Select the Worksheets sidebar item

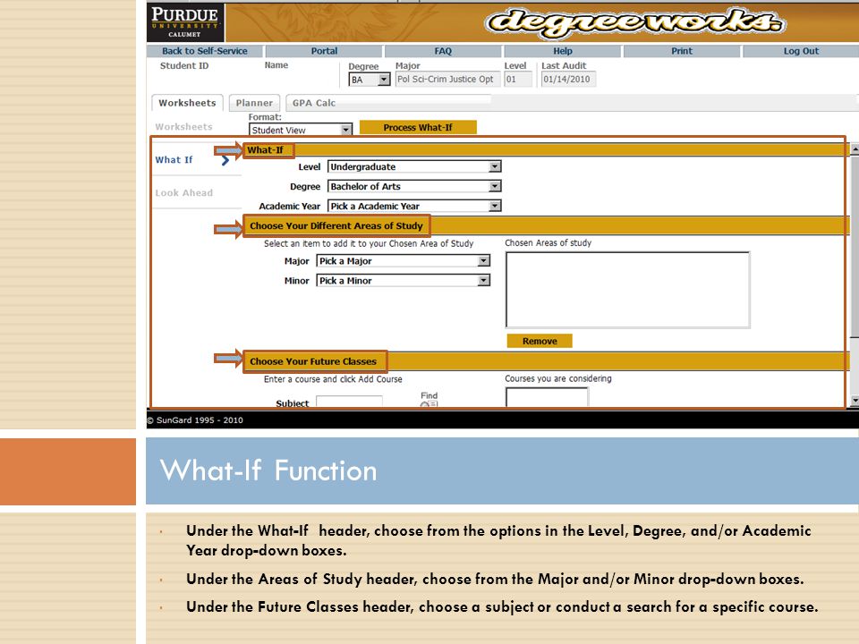[x=183, y=126]
